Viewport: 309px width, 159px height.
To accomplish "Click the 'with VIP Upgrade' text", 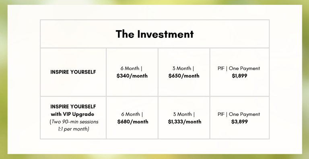I will tap(72, 114).
